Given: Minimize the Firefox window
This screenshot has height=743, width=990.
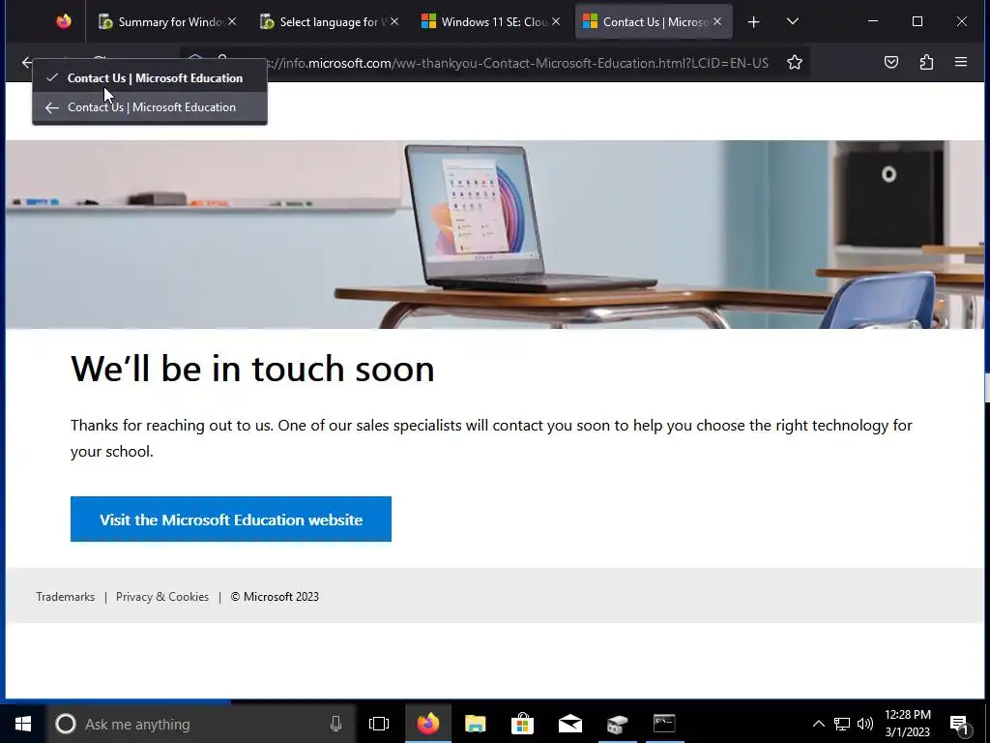Looking at the screenshot, I should coord(873,21).
